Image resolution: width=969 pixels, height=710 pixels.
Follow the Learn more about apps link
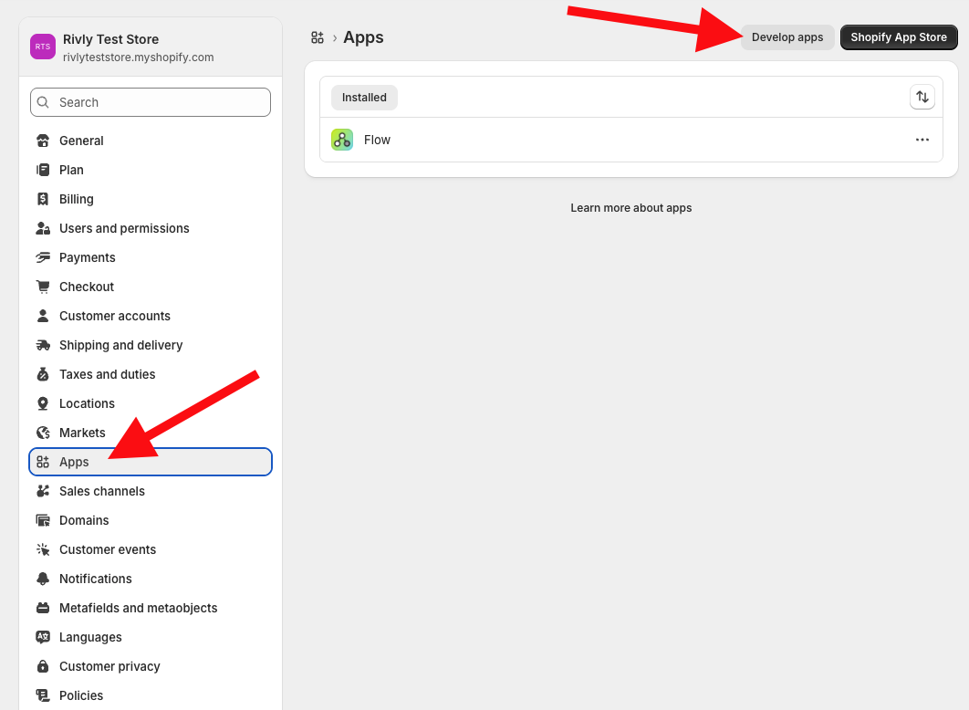click(630, 208)
